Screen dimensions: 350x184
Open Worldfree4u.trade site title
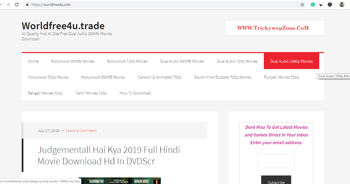coord(63,25)
